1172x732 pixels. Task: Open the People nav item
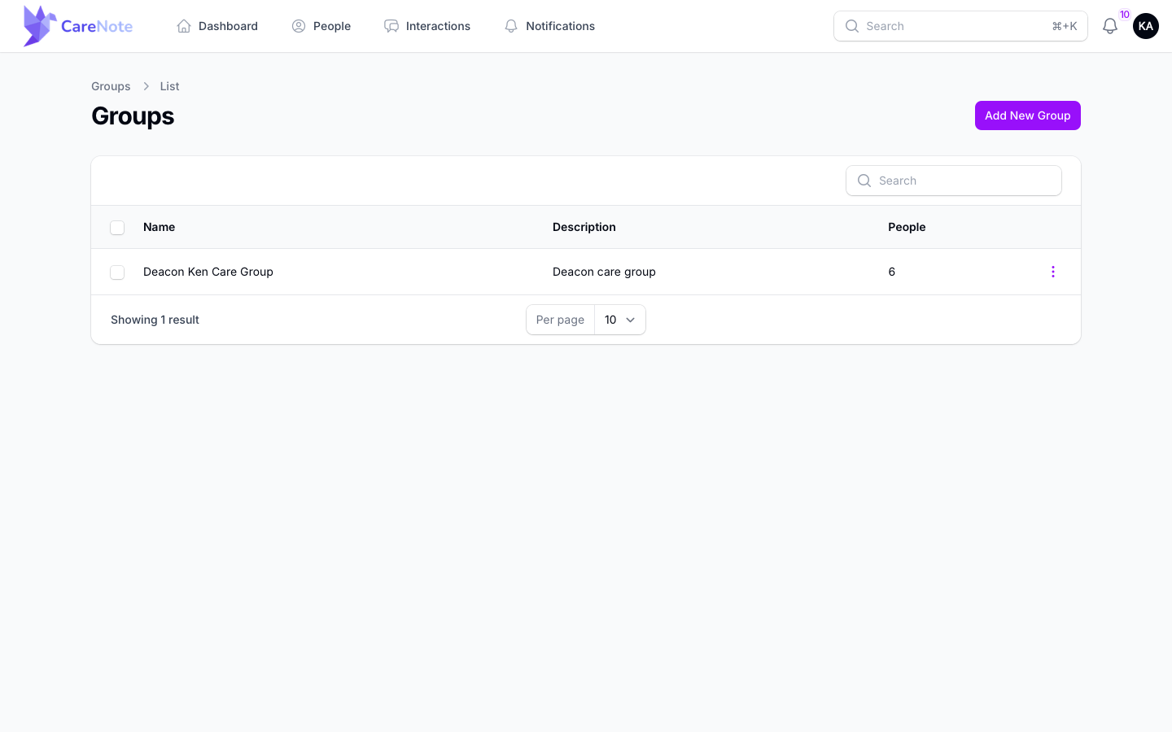(x=321, y=26)
